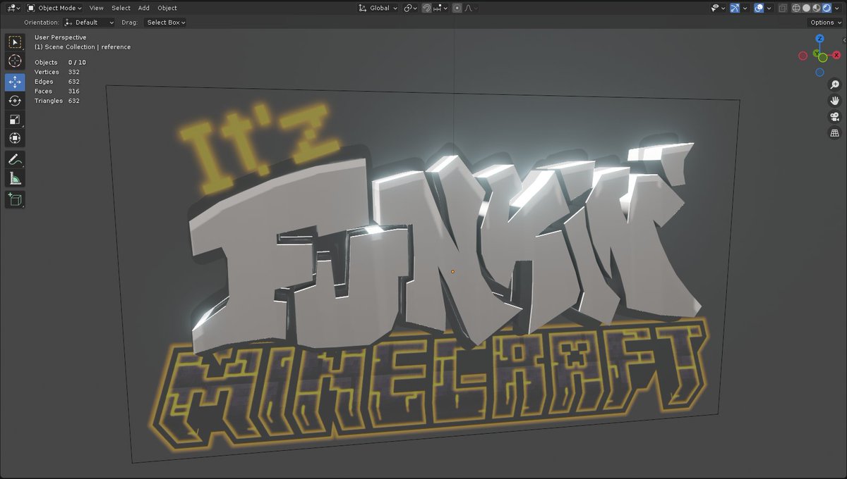This screenshot has width=847, height=479.
Task: Open the editor type dropdown
Action: (x=13, y=8)
